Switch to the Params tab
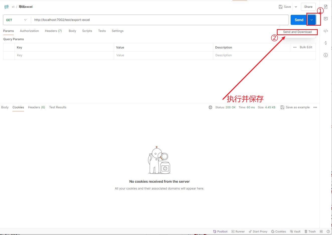Image resolution: width=332 pixels, height=235 pixels. [x=9, y=31]
